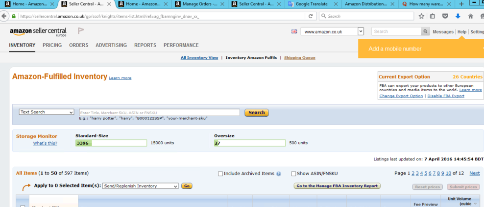484x207 pixels.
Task: Enable the Show ASIN/FNSKU checkbox
Action: 293,174
